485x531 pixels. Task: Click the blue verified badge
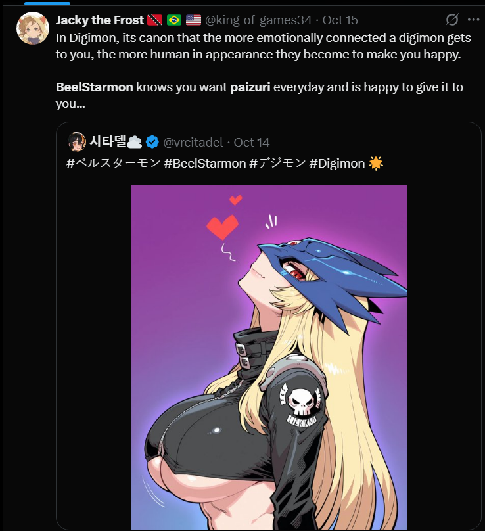click(152, 142)
